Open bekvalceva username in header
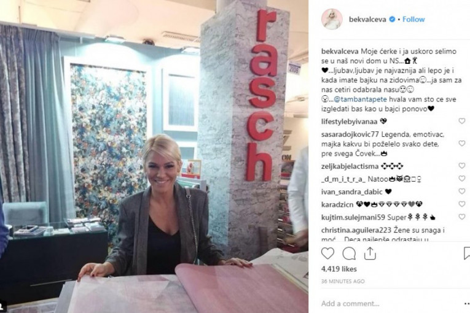The image size is (470, 313). (x=367, y=19)
